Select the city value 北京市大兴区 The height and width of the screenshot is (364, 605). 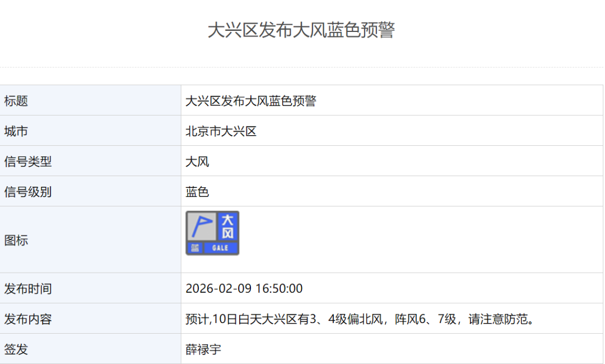click(221, 131)
